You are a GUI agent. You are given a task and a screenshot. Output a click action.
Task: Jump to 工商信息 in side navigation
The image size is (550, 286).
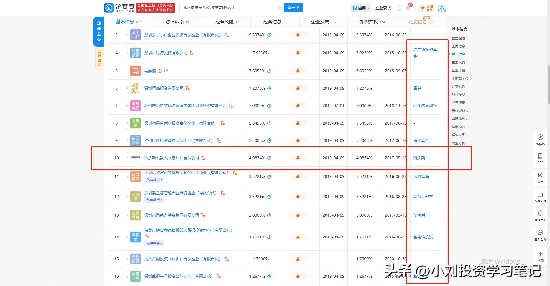pos(458,46)
